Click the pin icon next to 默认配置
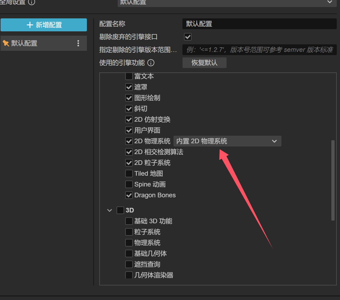This screenshot has width=340, height=300. coord(6,43)
